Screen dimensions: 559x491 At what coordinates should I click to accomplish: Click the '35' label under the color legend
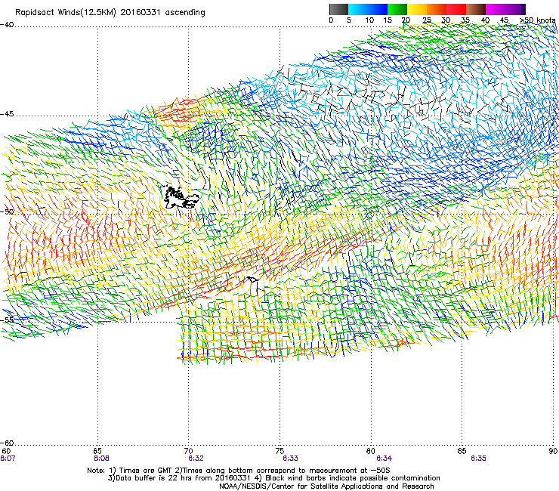point(465,20)
